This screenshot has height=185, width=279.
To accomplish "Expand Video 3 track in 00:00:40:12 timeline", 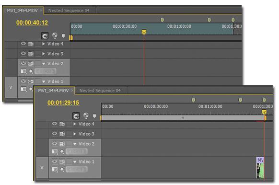I will (x=44, y=54).
